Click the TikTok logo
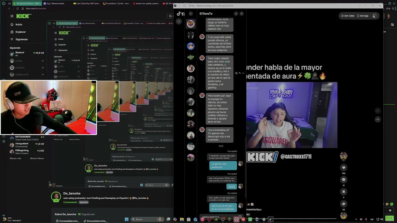This screenshot has height=223, width=397. tap(180, 14)
